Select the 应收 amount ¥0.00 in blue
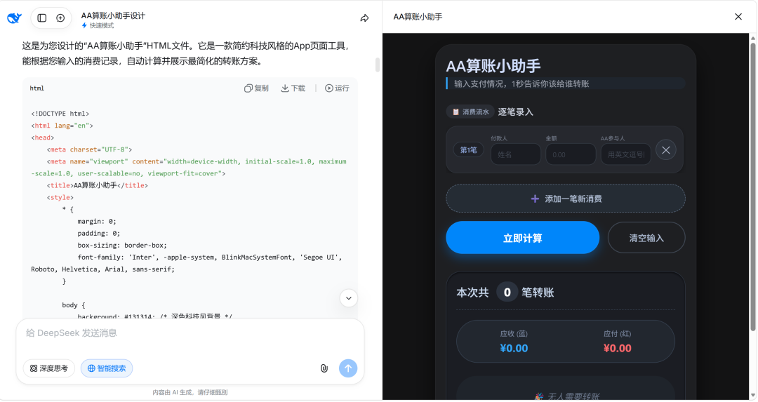This screenshot has height=402, width=758. pos(514,349)
